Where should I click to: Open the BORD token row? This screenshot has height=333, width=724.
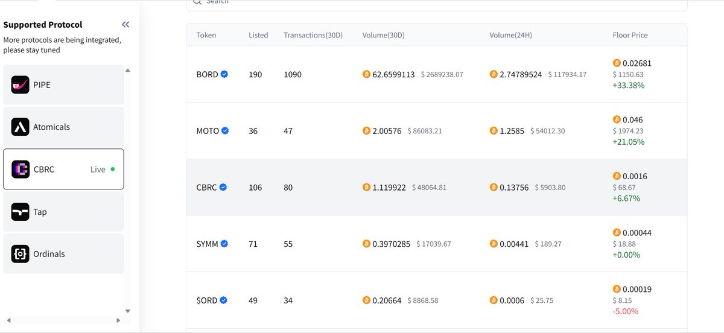437,74
